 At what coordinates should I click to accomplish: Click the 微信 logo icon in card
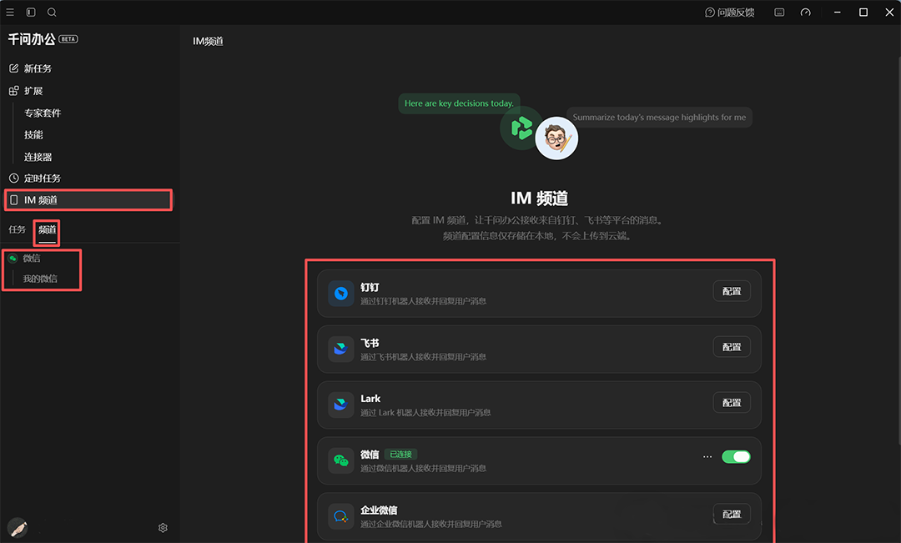tap(340, 460)
